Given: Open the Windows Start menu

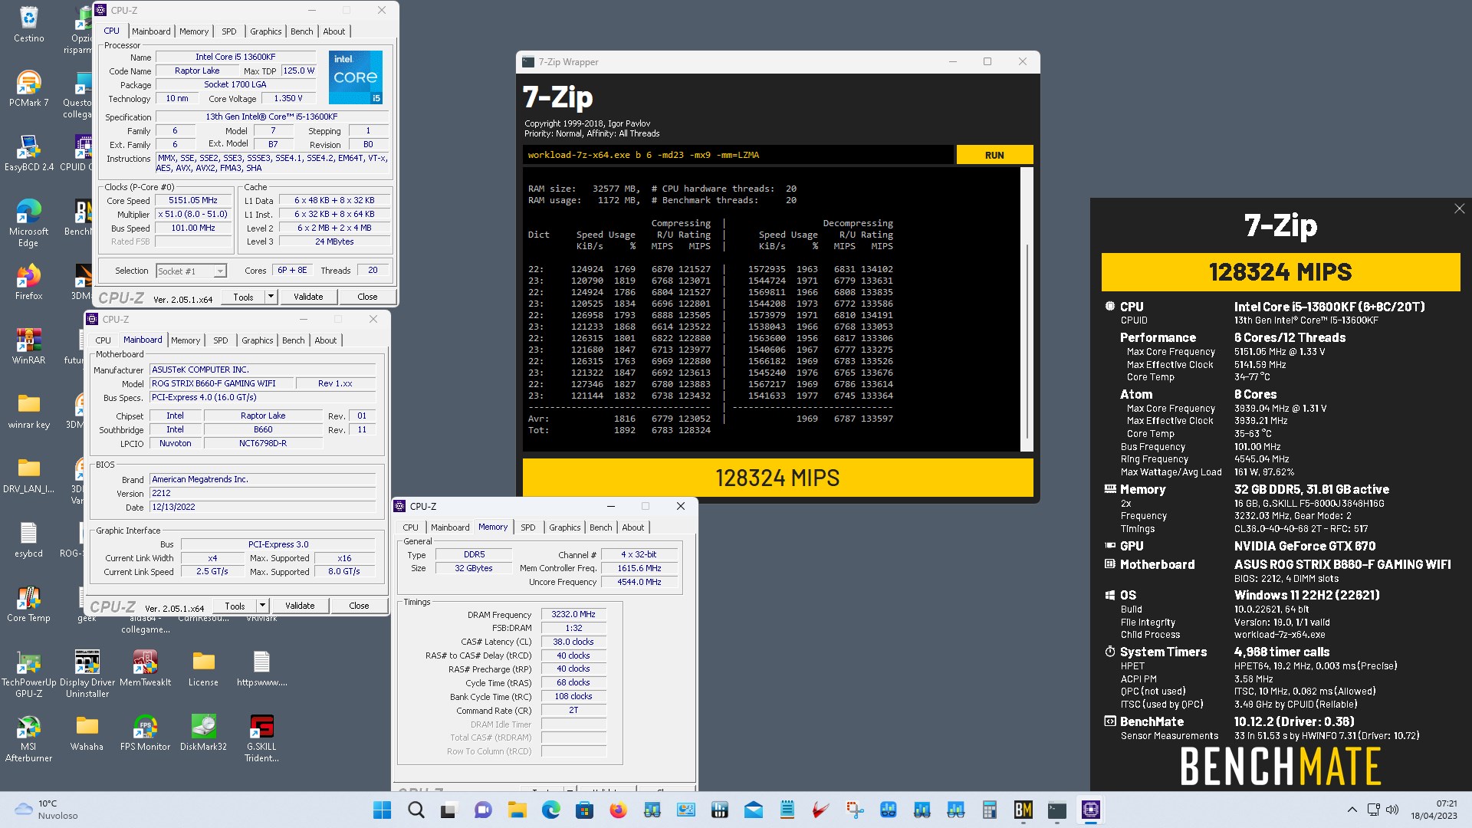Looking at the screenshot, I should [382, 810].
